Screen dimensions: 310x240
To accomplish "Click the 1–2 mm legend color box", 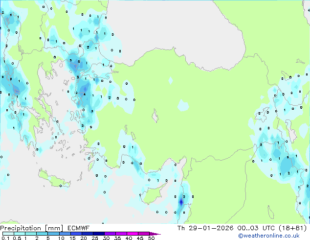I will coord(31,234).
